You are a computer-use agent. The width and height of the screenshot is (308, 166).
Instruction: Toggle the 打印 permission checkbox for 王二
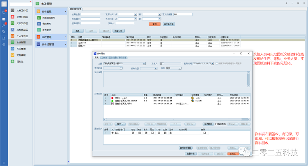click(x=159, y=133)
